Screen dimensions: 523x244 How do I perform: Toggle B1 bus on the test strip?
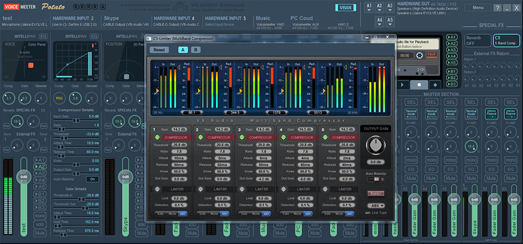[x=40, y=194]
